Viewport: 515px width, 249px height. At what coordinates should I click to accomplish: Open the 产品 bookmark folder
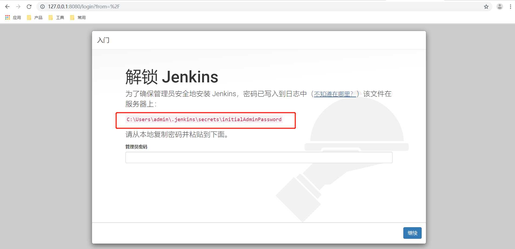(x=35, y=17)
